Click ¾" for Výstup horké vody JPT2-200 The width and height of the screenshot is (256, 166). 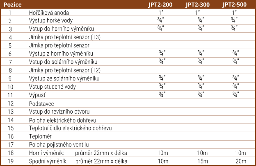(161, 20)
